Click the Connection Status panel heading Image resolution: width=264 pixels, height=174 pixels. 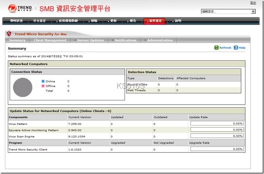26,72
